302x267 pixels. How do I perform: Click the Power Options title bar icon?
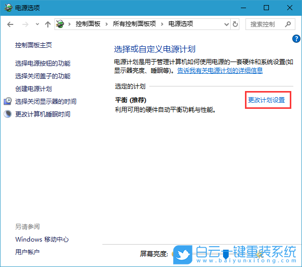pos(8,8)
